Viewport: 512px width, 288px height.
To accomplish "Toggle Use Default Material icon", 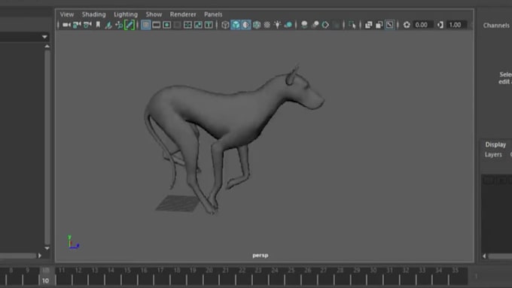I will [x=246, y=25].
